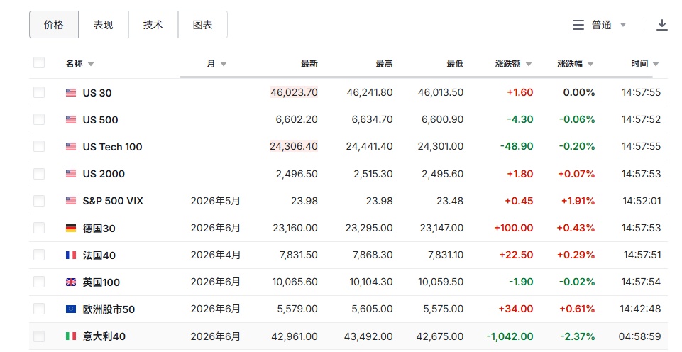Click the list view icon beside 普通
Screen dimensions: 682x352
(578, 25)
